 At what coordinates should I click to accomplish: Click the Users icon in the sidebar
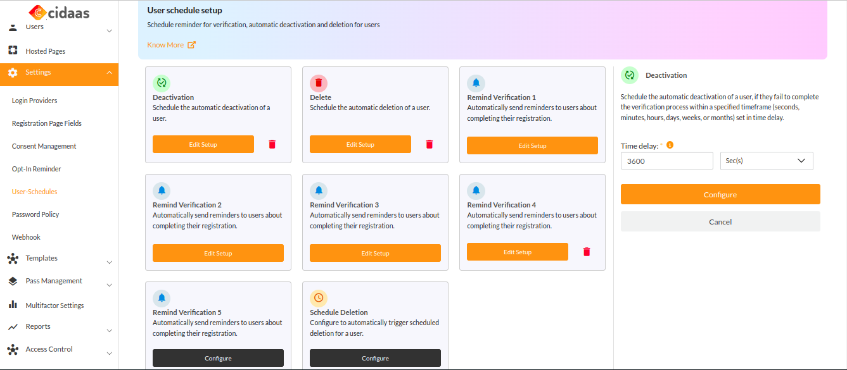(x=13, y=26)
